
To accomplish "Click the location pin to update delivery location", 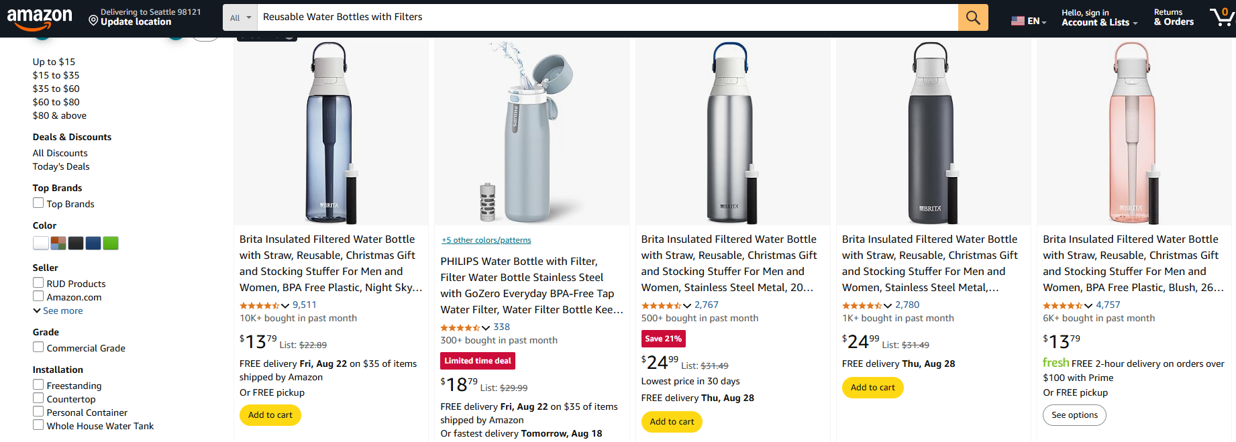I will click(x=93, y=21).
